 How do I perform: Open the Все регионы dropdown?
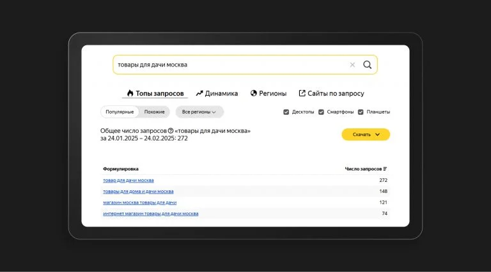point(199,112)
